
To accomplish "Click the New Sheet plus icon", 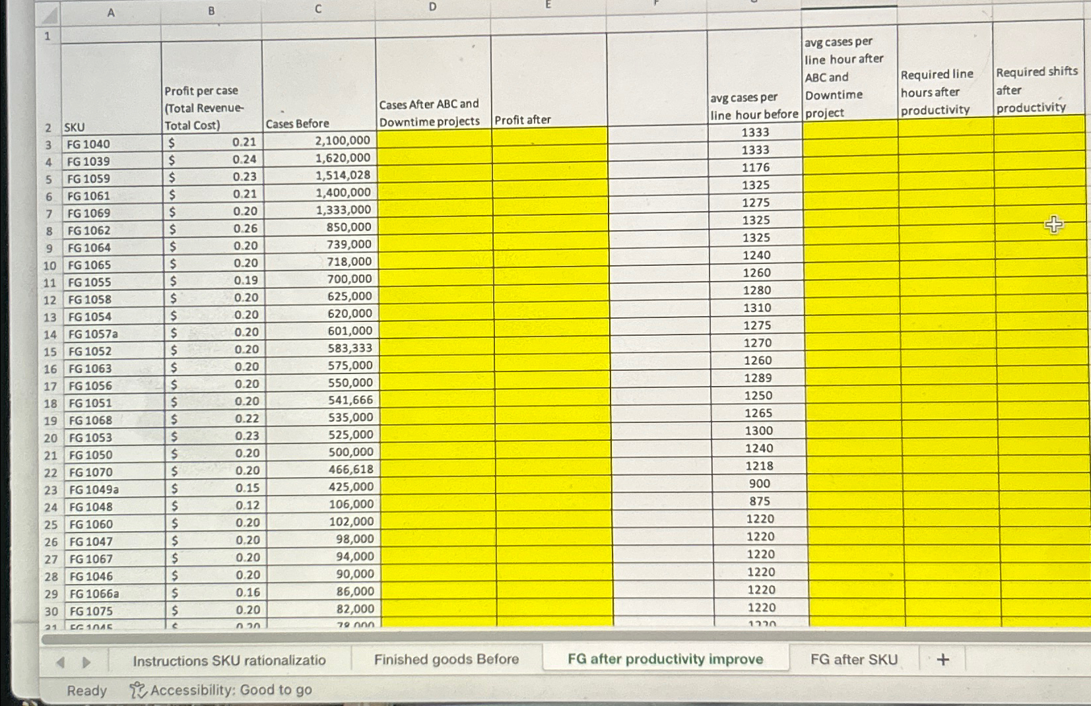I will coord(944,659).
